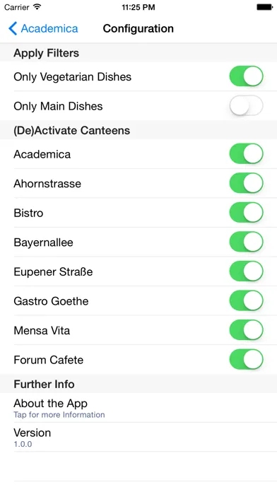Open About the App information

click(138, 408)
